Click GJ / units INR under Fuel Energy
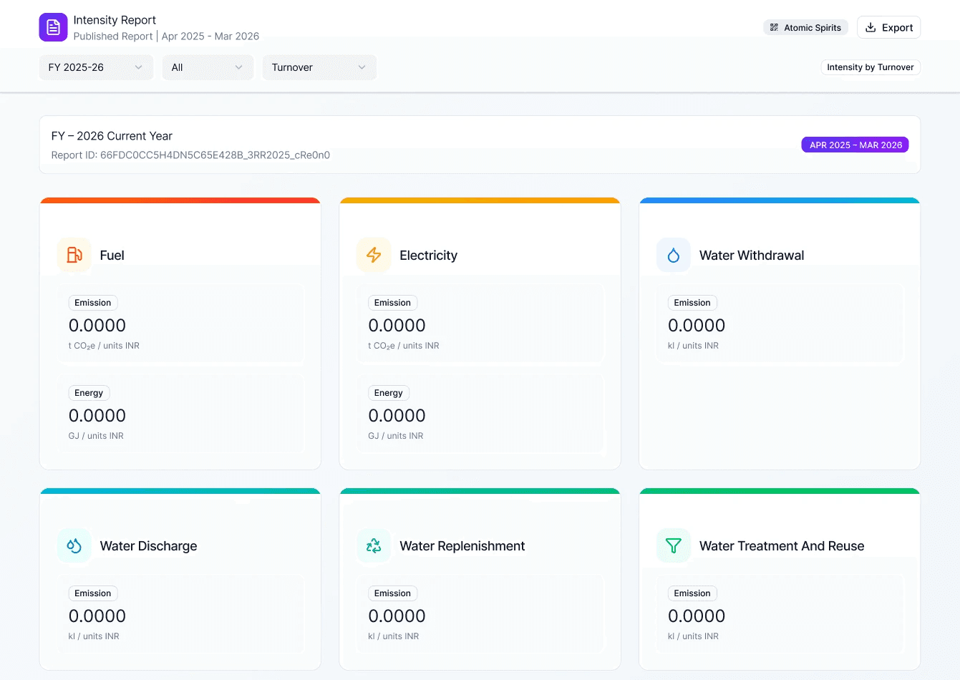The height and width of the screenshot is (680, 960). click(x=96, y=436)
